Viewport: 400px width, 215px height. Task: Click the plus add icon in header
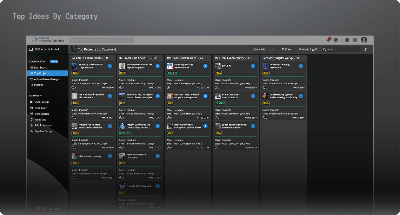(x=347, y=40)
